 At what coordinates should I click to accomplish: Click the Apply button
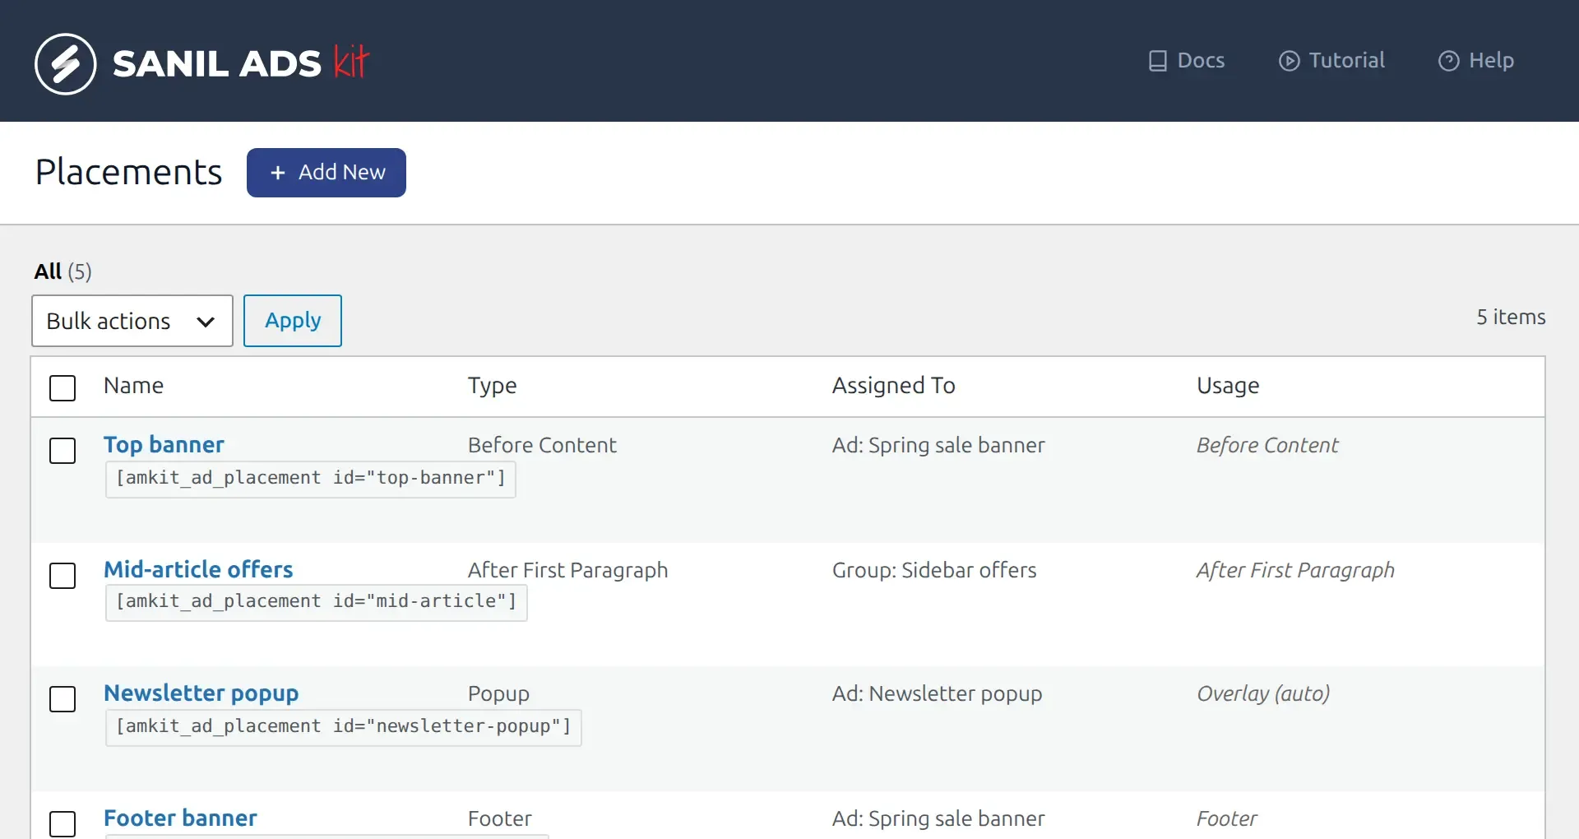pos(293,321)
